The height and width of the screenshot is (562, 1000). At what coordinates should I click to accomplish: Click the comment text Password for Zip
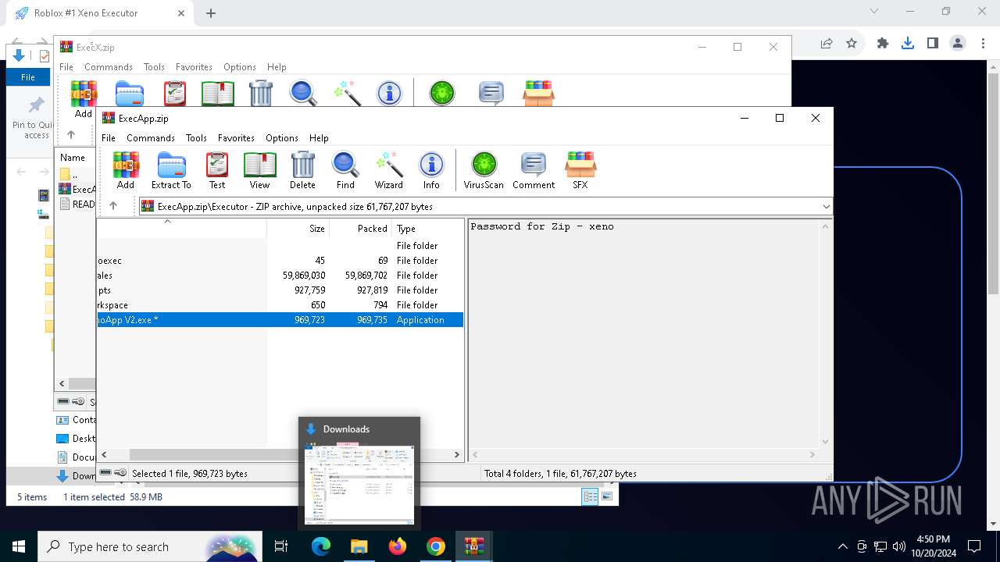pos(542,226)
